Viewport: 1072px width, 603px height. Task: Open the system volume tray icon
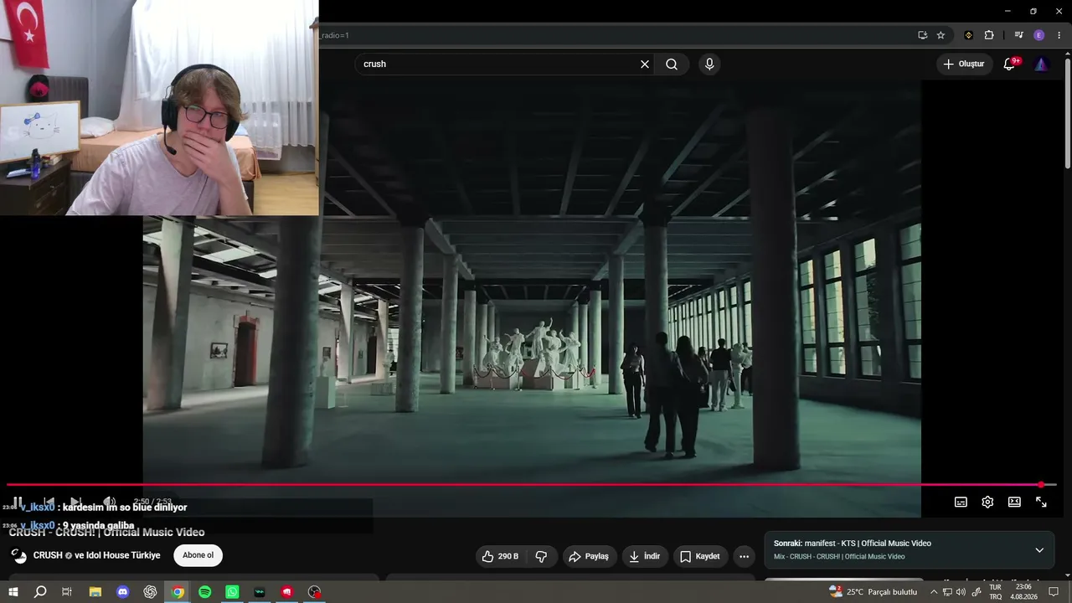pos(961,592)
